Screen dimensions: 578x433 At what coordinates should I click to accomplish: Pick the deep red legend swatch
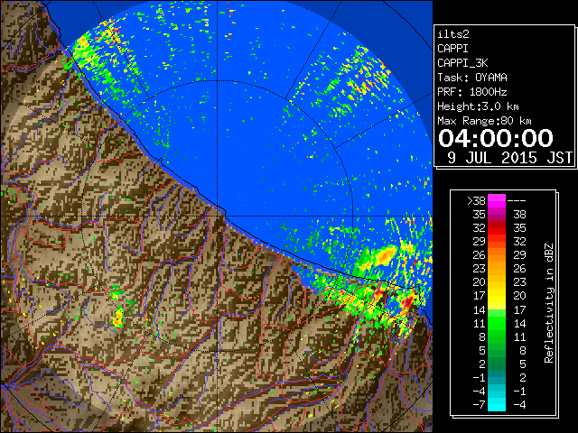click(x=497, y=225)
